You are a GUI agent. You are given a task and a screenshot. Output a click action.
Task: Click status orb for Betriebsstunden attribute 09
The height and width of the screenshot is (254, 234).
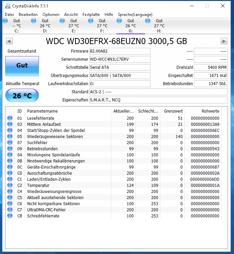pos(10,149)
